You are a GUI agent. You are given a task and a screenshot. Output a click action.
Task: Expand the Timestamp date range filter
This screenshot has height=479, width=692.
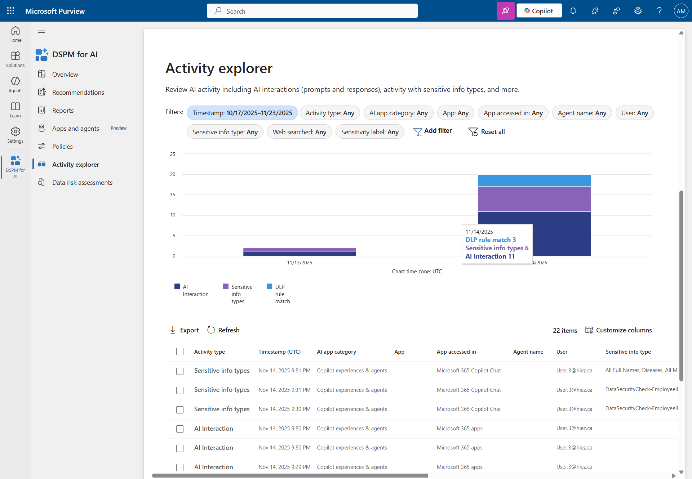click(x=242, y=113)
